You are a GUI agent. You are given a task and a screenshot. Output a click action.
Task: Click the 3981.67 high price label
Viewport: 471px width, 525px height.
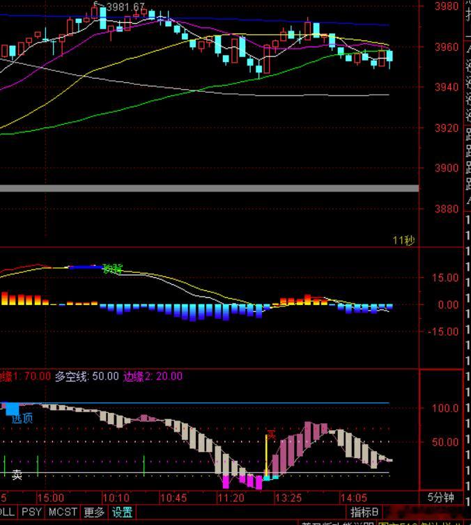[125, 7]
